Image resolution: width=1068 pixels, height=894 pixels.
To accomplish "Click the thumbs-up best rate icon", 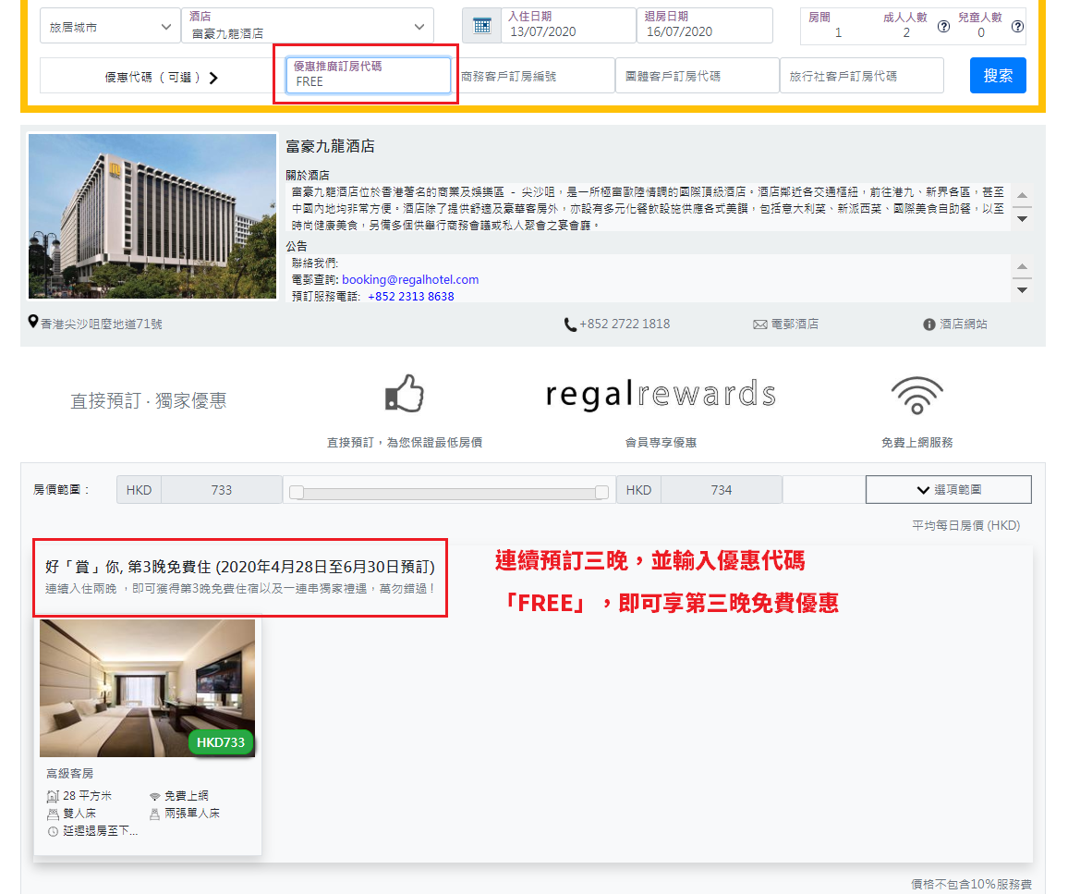I will pos(405,394).
